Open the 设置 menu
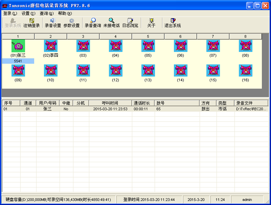The height and width of the screenshot is (205, 271). click(x=28, y=13)
